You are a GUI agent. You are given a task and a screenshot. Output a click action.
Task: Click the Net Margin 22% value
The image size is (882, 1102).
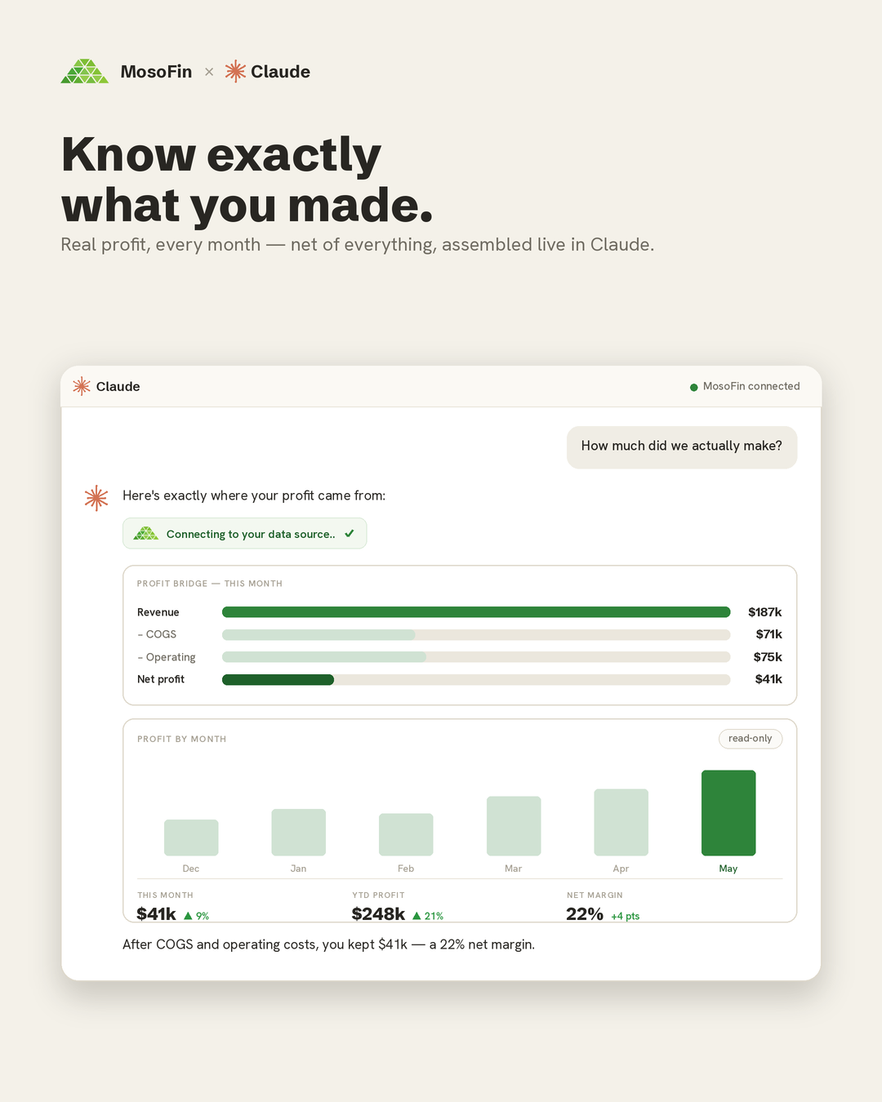point(585,914)
